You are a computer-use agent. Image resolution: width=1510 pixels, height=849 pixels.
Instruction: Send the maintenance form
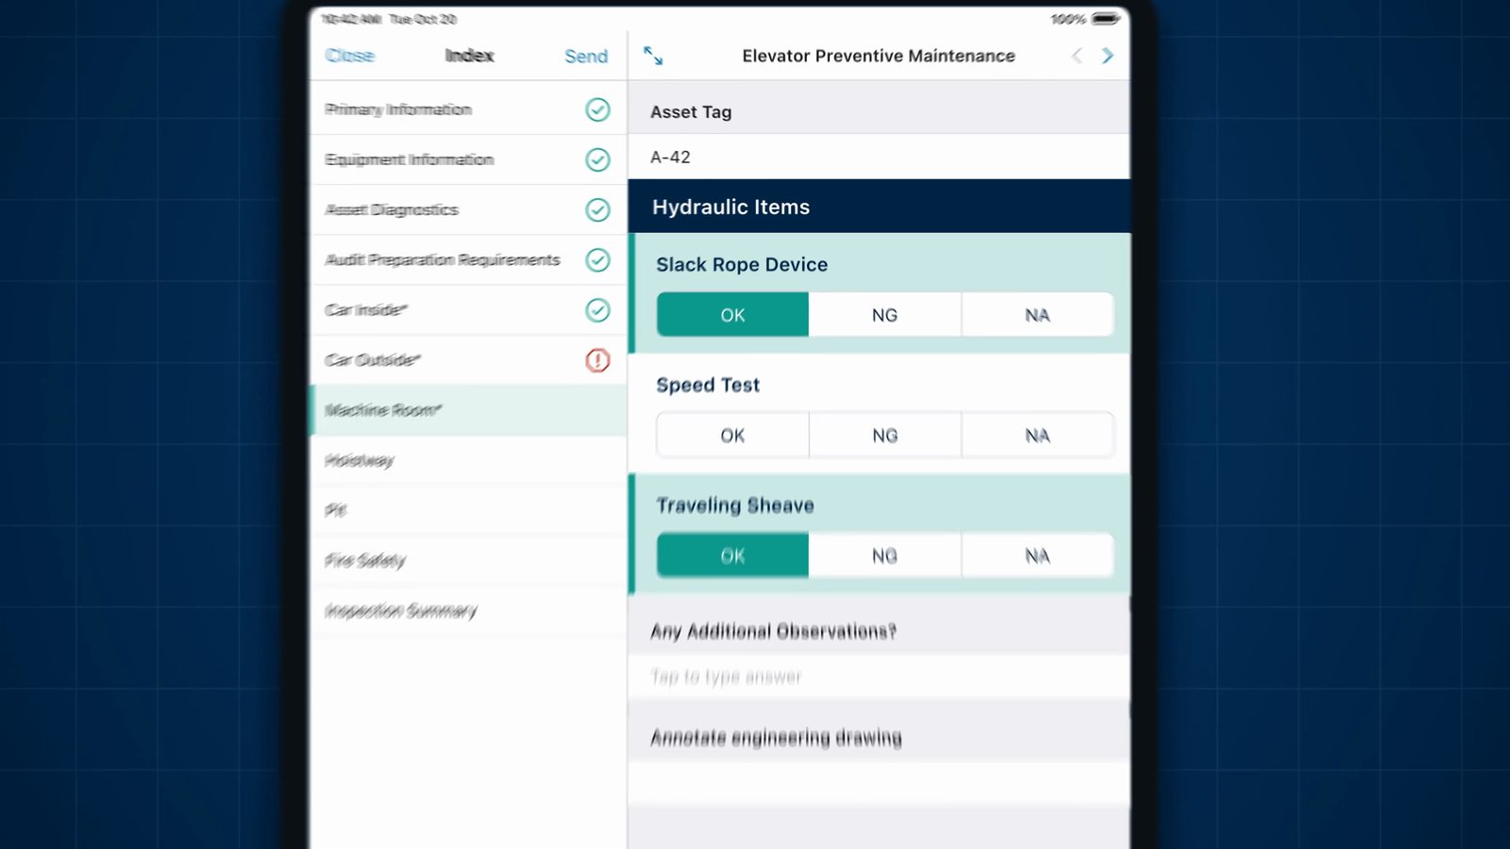click(x=586, y=56)
